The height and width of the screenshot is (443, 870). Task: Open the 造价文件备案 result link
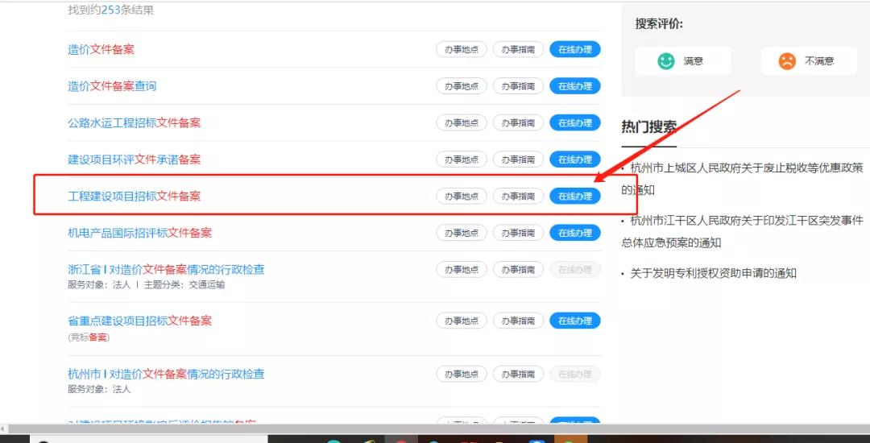click(x=101, y=49)
